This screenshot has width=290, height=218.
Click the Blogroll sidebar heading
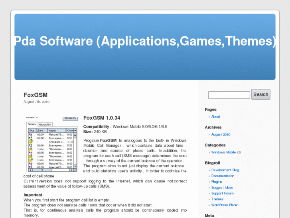click(213, 163)
